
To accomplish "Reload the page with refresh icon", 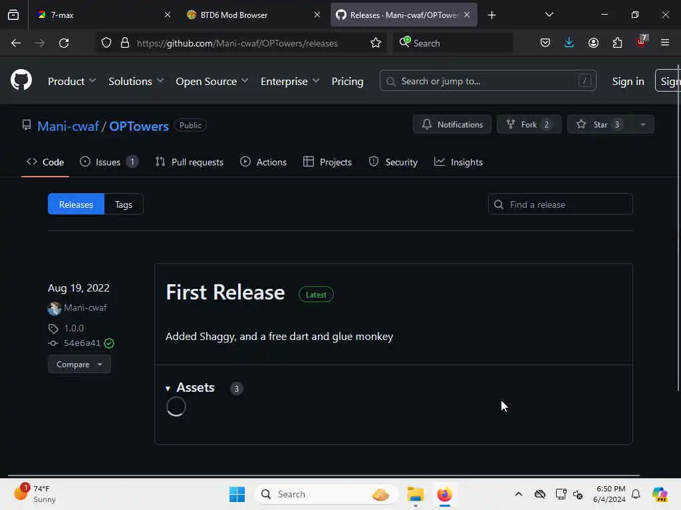I will pos(64,43).
